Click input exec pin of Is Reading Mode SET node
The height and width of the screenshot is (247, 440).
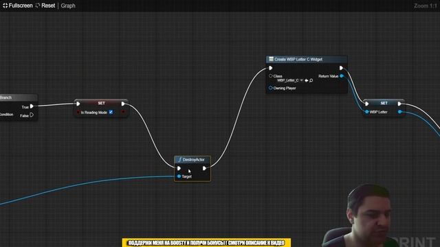[x=78, y=104]
